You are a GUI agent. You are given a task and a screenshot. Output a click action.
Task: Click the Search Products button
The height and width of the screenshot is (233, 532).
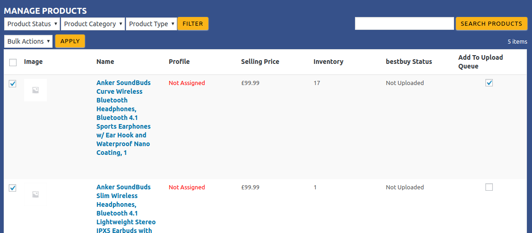tap(491, 24)
